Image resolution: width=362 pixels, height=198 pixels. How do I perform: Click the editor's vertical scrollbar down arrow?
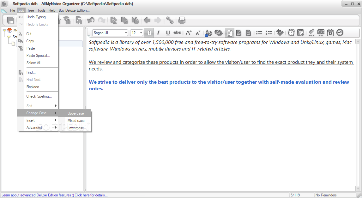[358, 189]
